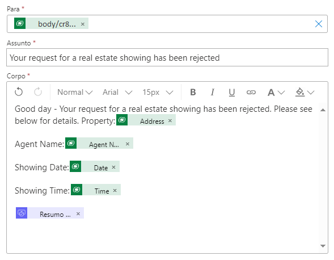Click the highlight paint bucket icon
Screen dimensions: 334x260
coord(300,92)
